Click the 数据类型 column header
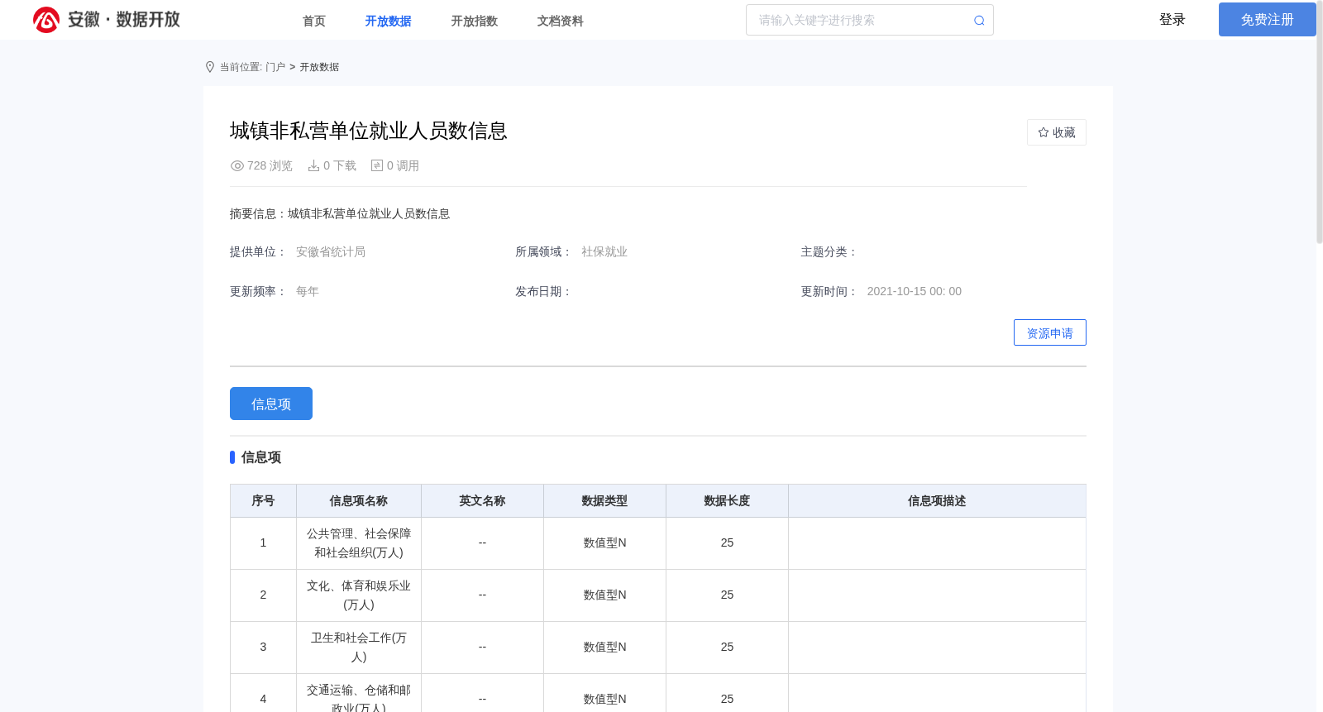This screenshot has height=712, width=1323. click(604, 501)
